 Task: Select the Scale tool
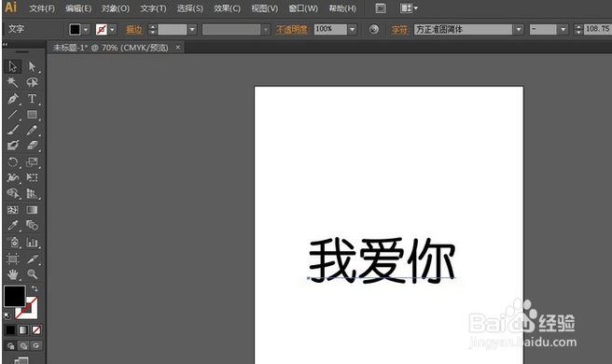pyautogui.click(x=32, y=162)
